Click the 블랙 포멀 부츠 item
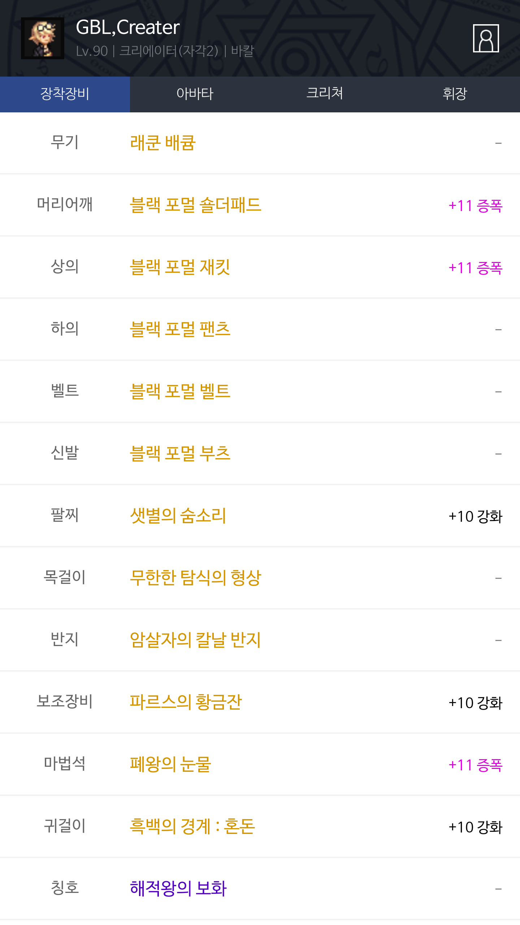Screen dimensions: 520x925 click(x=180, y=454)
